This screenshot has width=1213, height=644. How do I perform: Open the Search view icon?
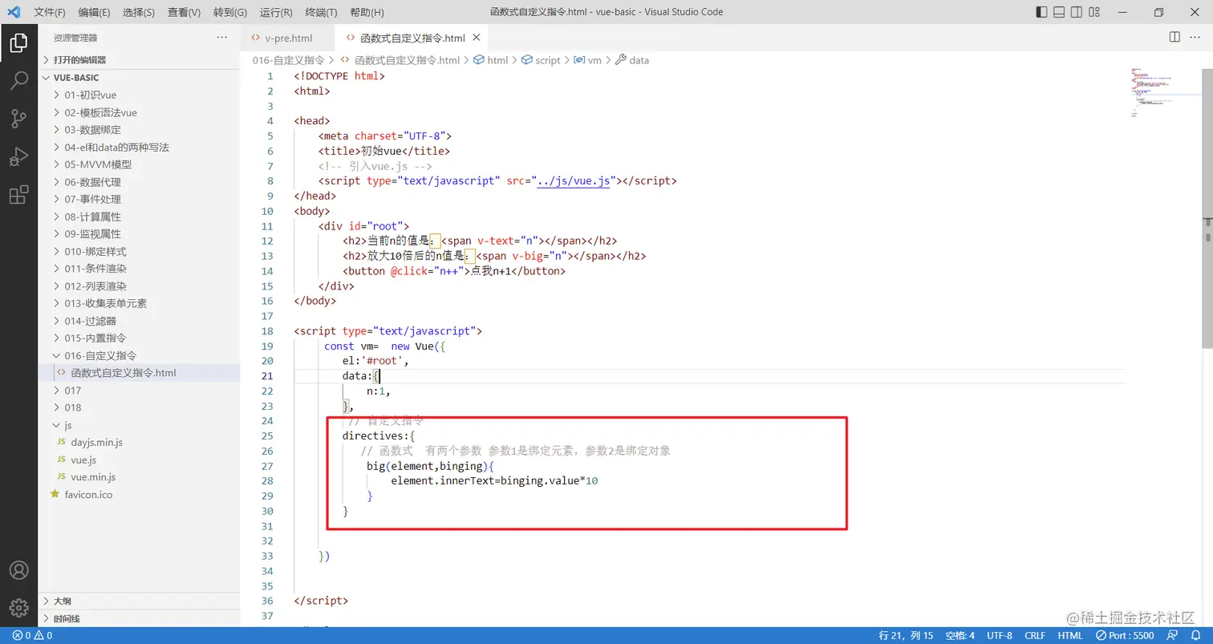point(18,81)
